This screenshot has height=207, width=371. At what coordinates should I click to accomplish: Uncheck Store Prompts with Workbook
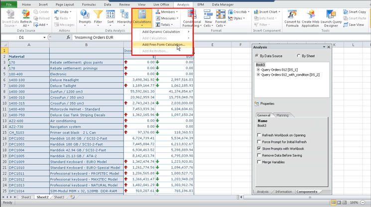pyautogui.click(x=259, y=149)
